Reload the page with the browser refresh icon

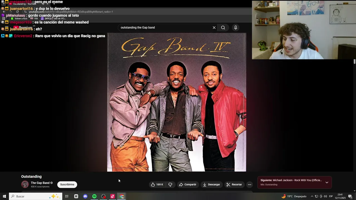click(x=17, y=12)
